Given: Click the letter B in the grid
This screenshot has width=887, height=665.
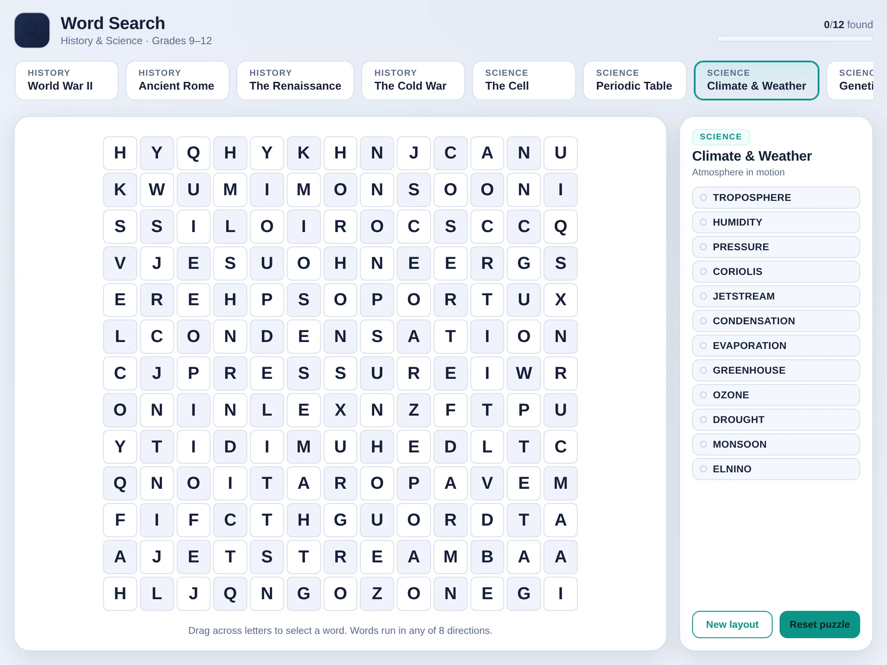Looking at the screenshot, I should [487, 557].
